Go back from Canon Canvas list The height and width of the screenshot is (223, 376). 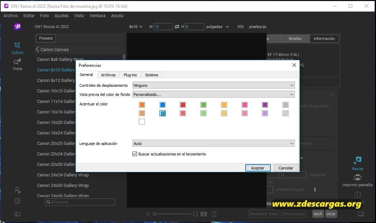[37, 49]
